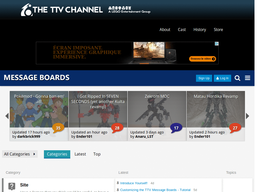Switch to the Top tab

[x=97, y=154]
